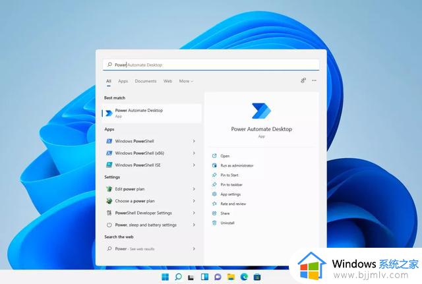Click the web search magnifier icon next to Power
Screen dimensions: 422x284
pos(109,248)
